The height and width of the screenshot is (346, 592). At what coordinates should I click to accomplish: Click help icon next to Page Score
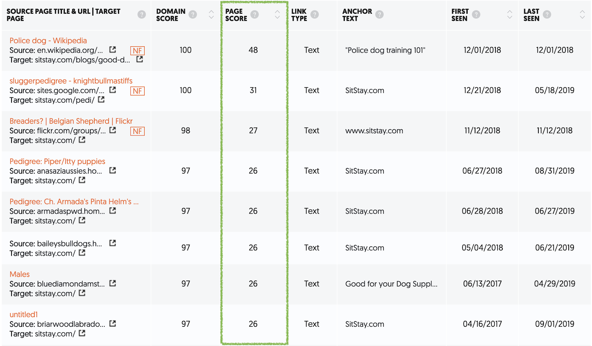pos(255,14)
